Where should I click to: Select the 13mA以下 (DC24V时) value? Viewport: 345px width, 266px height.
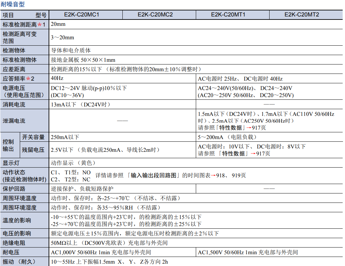pyautogui.click(x=81, y=104)
